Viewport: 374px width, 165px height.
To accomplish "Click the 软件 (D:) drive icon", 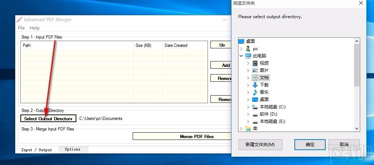I will coord(255,114).
